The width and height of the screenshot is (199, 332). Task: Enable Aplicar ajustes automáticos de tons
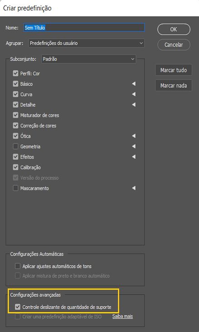click(x=18, y=266)
